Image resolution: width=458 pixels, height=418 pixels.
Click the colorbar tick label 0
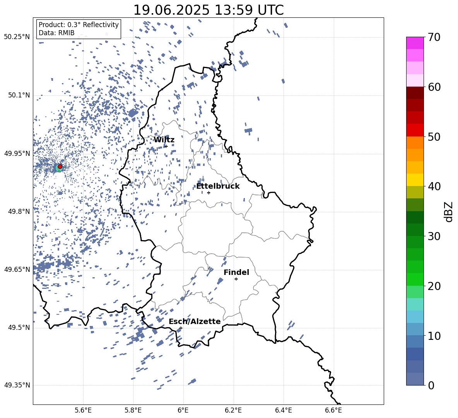431,385
